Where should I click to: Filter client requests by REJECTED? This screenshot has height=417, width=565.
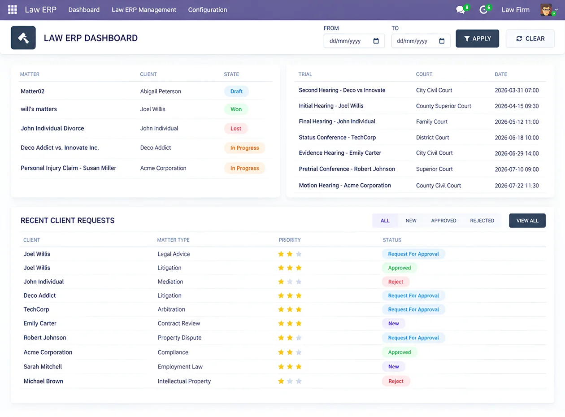[x=482, y=221]
